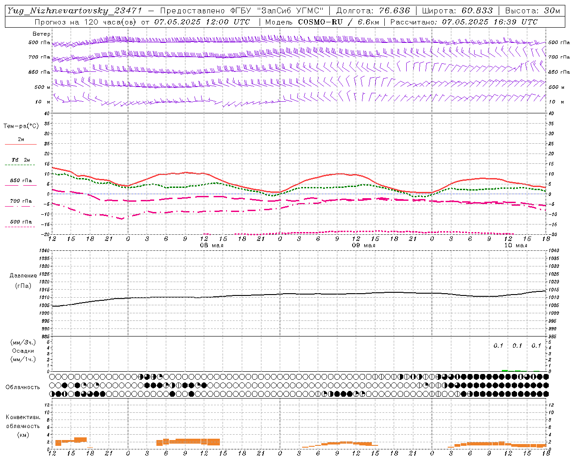Click the dotted 500 гПа temperature legend line
Image resolution: width=572 pixels, height=457 pixels.
(x=20, y=227)
